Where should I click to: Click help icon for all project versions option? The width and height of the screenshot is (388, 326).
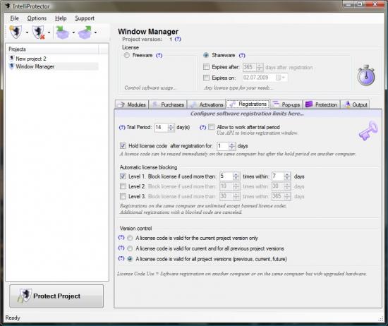point(121,258)
